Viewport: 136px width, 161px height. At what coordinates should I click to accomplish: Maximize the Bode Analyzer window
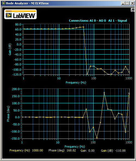[128, 3]
